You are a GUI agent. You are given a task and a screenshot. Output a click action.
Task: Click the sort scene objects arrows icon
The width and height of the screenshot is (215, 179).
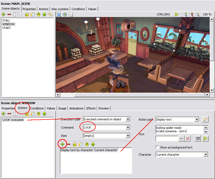coord(50,14)
